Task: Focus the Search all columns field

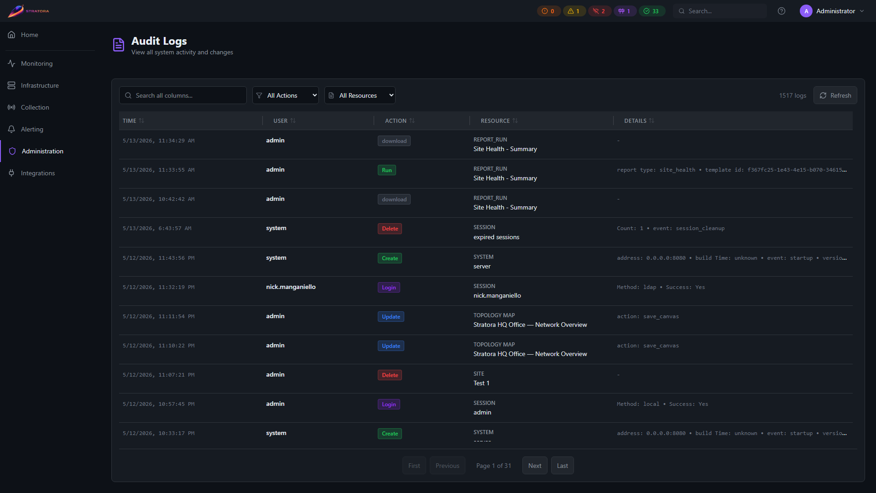Action: 183,95
